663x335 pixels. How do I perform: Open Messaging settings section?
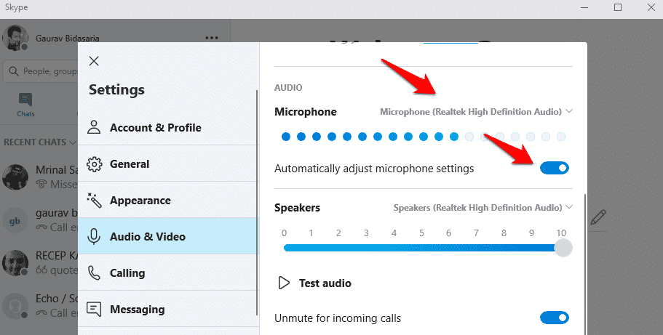coord(168,310)
